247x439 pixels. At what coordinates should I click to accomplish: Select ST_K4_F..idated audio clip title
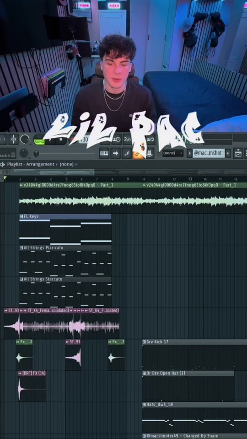[x=104, y=311]
